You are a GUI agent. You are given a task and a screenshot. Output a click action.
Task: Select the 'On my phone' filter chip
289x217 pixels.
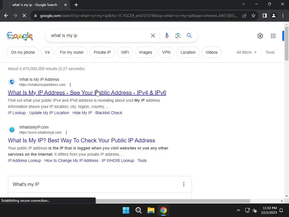pos(23,52)
